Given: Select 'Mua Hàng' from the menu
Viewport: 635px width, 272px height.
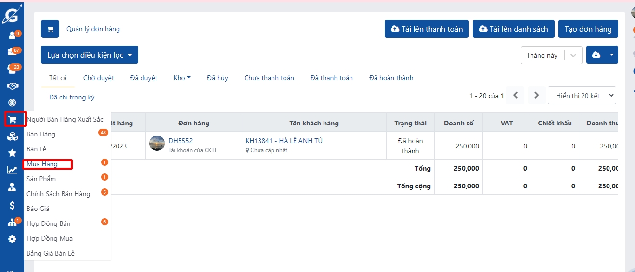Looking at the screenshot, I should [x=42, y=164].
